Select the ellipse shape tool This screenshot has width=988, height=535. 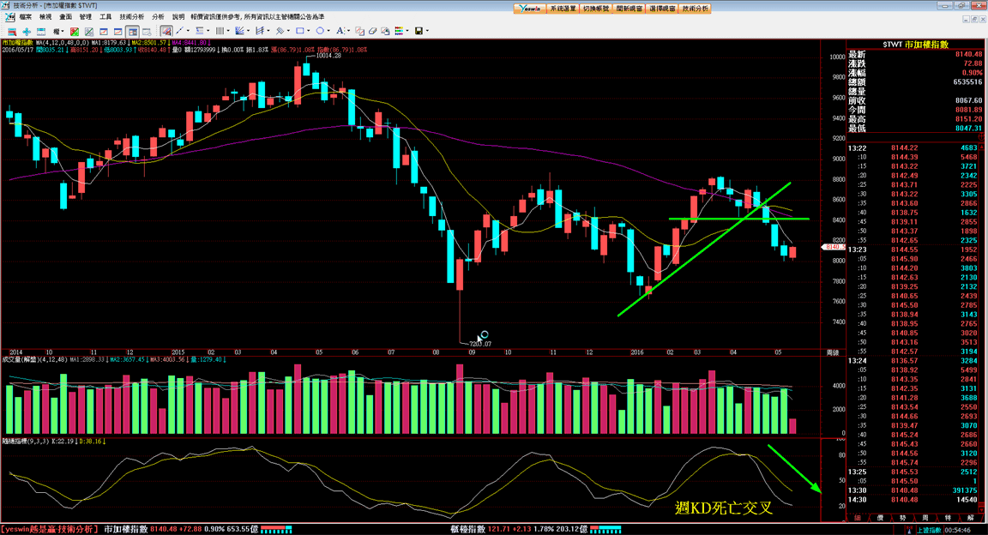(x=320, y=31)
